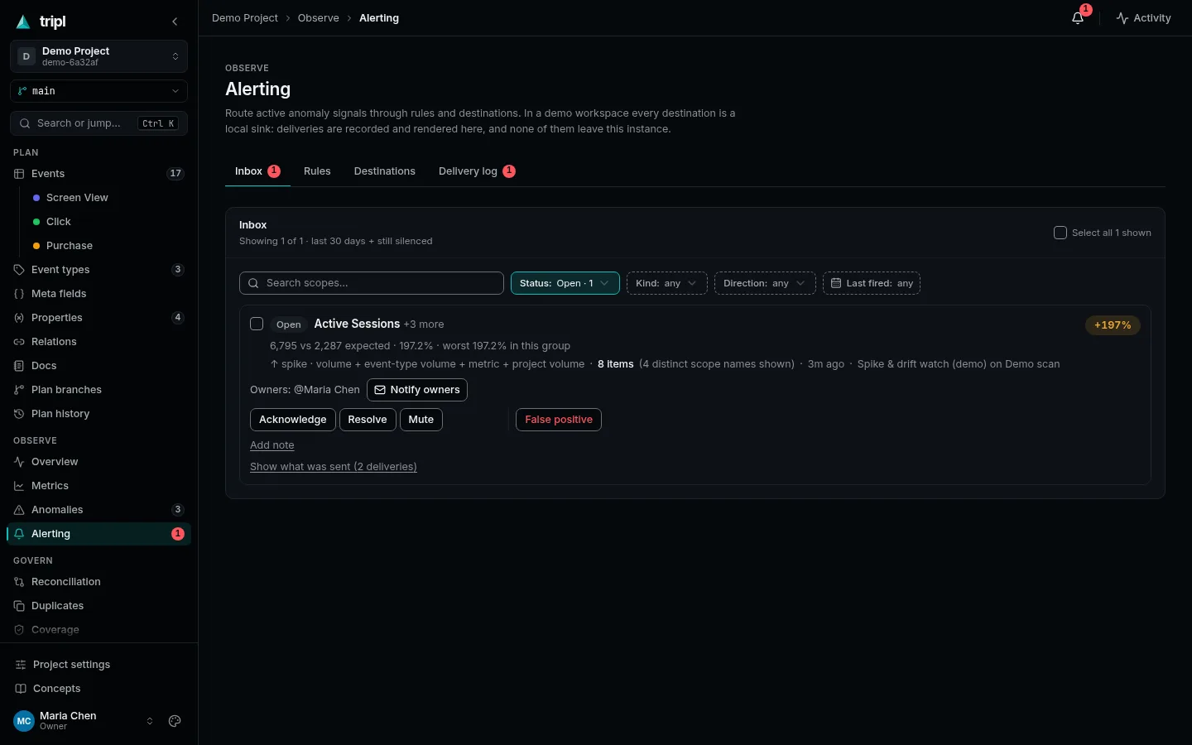1192x745 pixels.
Task: Open the Kind: any filter
Action: coord(666,283)
